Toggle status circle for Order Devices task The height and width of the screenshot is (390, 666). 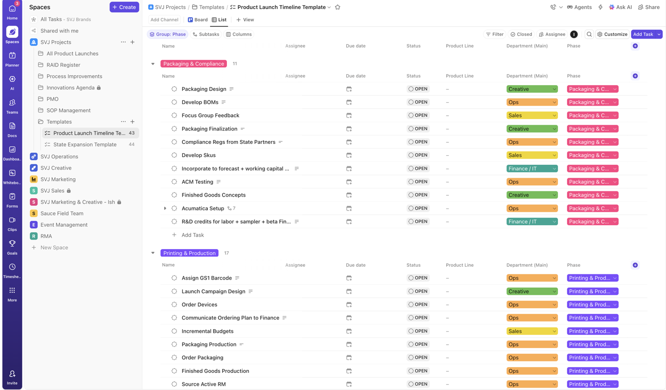click(174, 305)
